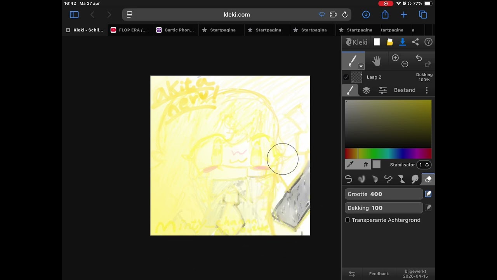Screen dimensions: 497x280
Task: Open a new Safari tab
Action: tap(404, 15)
